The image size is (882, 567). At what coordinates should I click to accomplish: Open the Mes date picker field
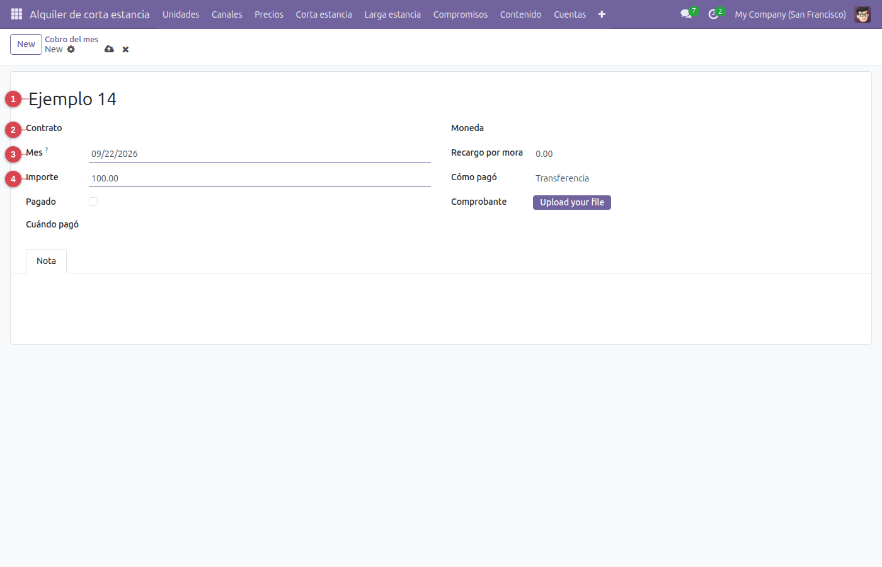point(260,154)
